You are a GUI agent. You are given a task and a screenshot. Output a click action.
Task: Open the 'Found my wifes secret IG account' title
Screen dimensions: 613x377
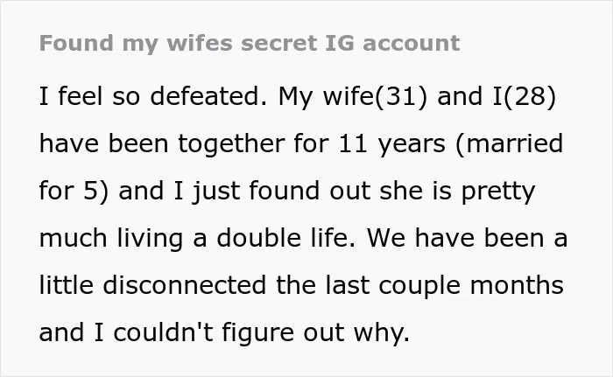[250, 43]
